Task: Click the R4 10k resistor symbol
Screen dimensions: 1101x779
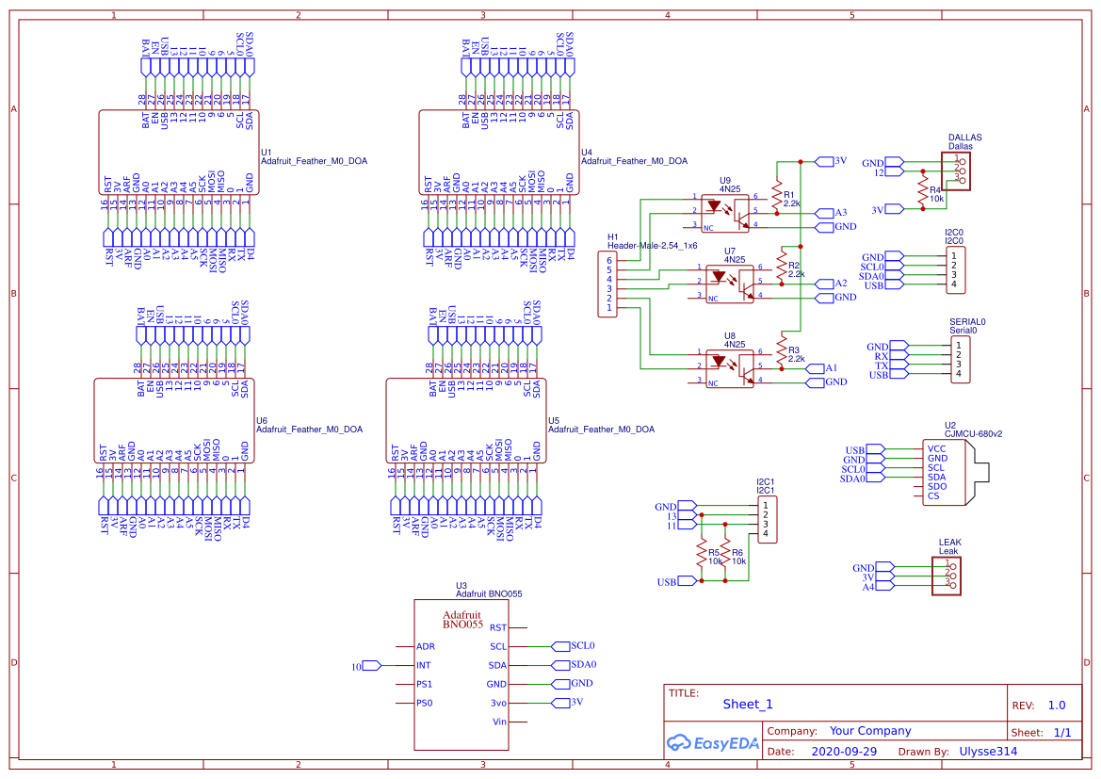Action: tap(923, 192)
